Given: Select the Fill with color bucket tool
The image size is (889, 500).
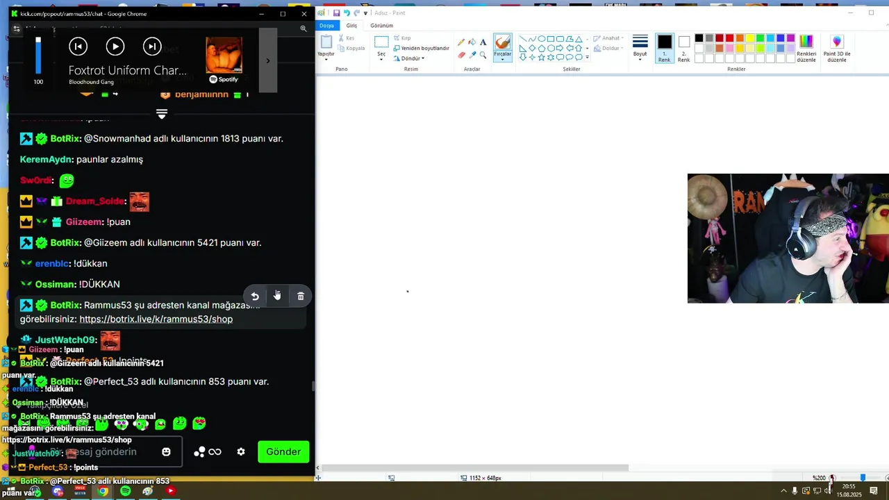Looking at the screenshot, I should [472, 42].
